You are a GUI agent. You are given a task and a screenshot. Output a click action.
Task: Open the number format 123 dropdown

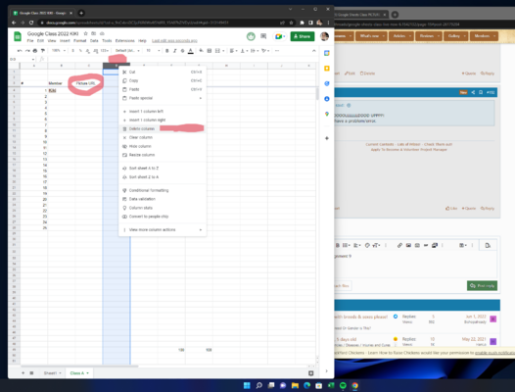coord(105,51)
